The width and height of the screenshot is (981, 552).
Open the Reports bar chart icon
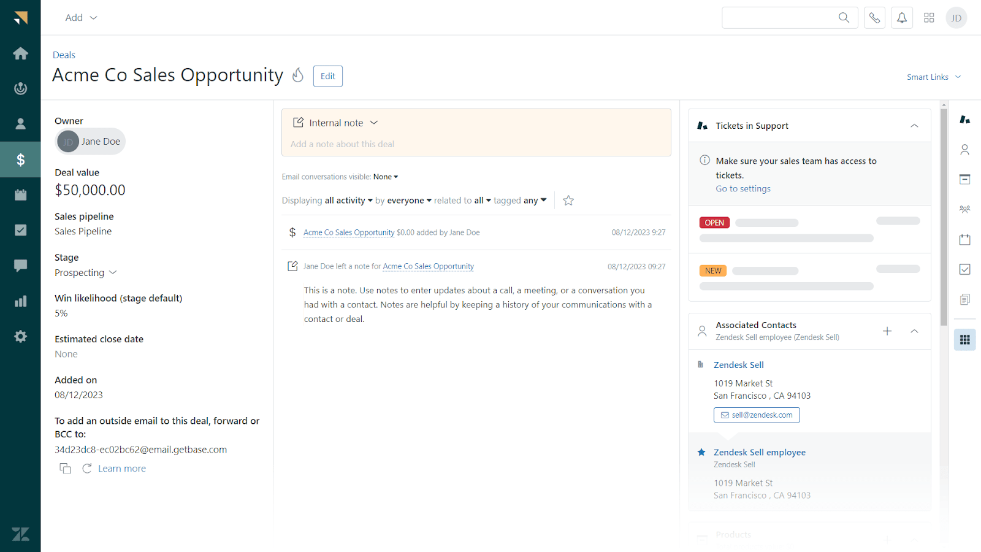(x=20, y=300)
